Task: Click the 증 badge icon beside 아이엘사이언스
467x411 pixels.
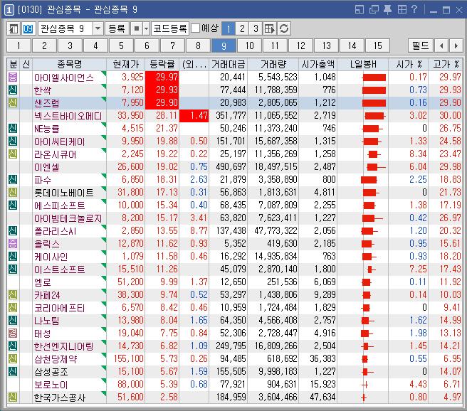Action: pyautogui.click(x=13, y=78)
